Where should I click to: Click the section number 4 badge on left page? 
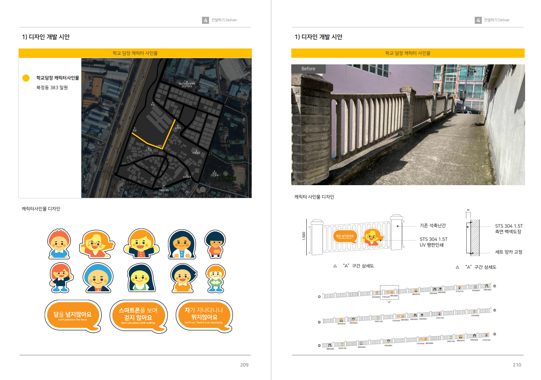(206, 20)
